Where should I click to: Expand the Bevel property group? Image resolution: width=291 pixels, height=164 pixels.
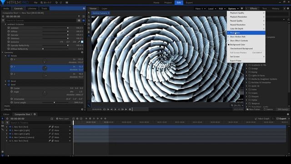(5, 81)
